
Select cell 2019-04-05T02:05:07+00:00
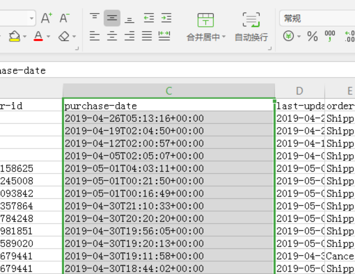[x=168, y=156]
